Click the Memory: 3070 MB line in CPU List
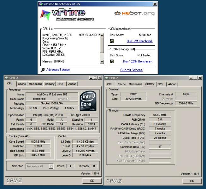Screen dimensions: 206x189 53,61
